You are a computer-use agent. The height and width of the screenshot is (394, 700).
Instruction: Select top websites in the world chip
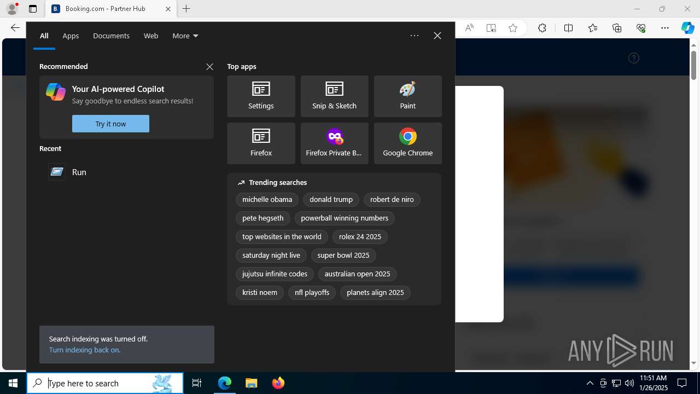pyautogui.click(x=282, y=237)
